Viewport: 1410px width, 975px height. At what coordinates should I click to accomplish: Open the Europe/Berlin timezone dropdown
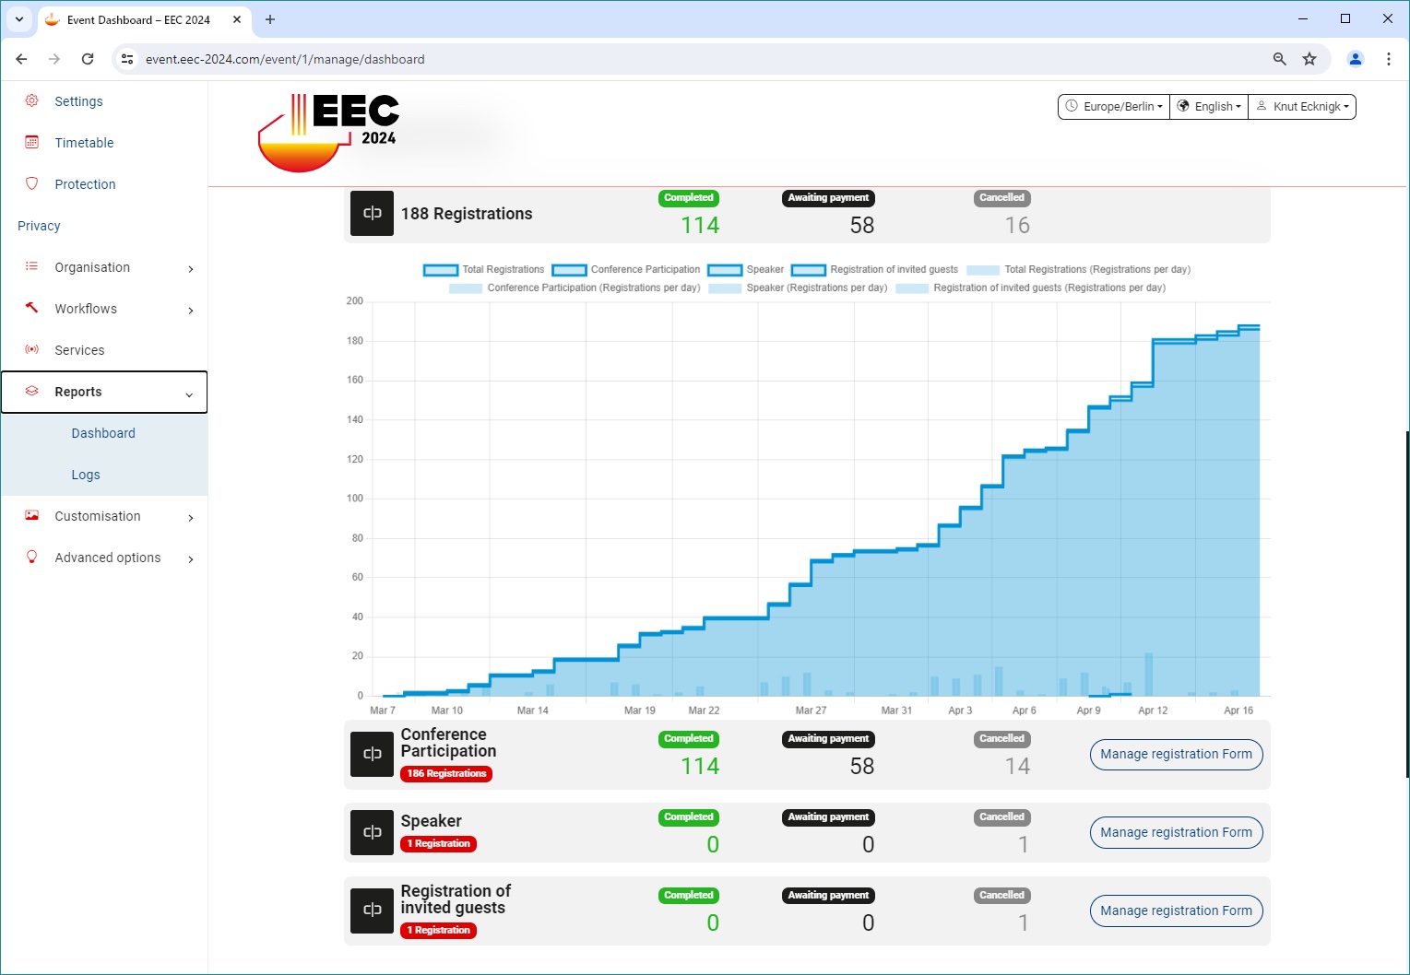click(x=1114, y=107)
